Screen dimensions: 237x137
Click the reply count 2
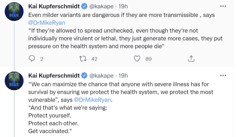tap(42, 59)
